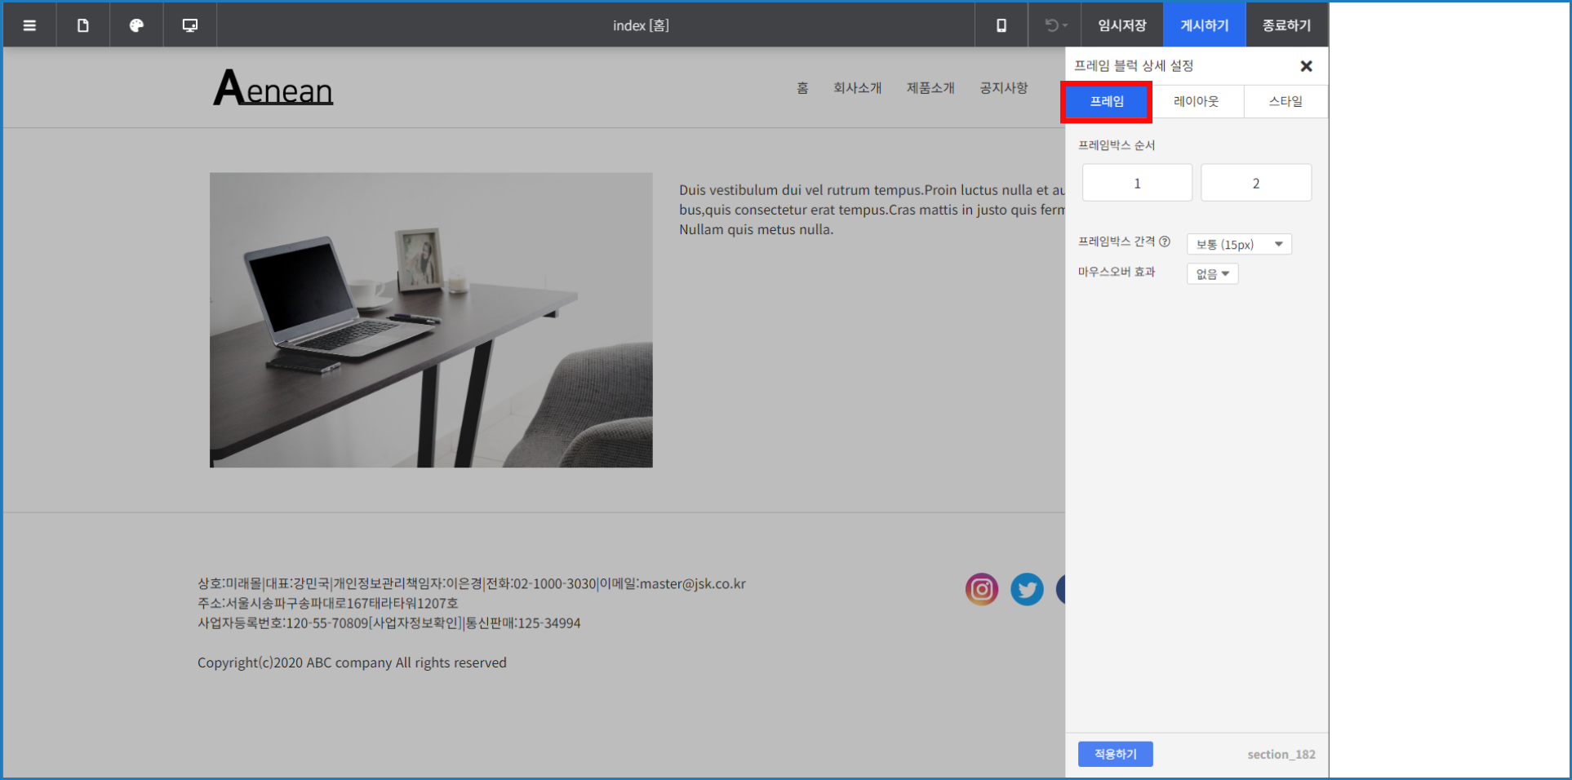This screenshot has height=780, width=1572.
Task: Click the desktop monitor preview icon
Action: tap(190, 25)
